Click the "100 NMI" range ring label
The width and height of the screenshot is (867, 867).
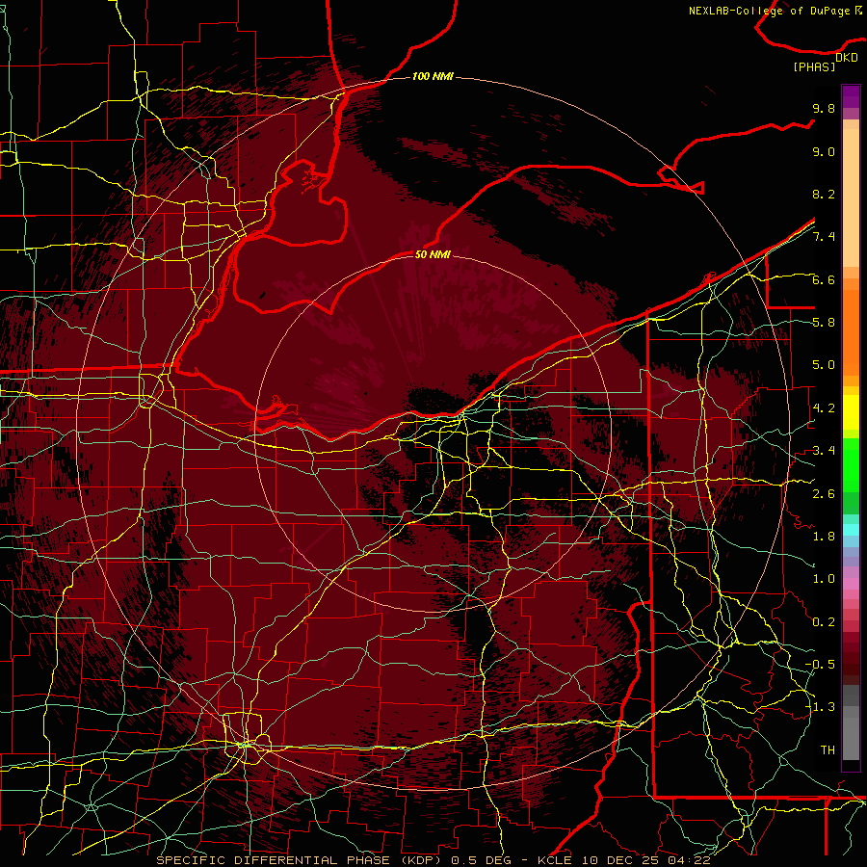coord(433,76)
